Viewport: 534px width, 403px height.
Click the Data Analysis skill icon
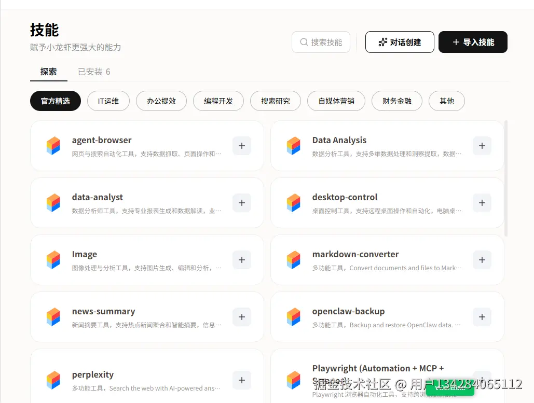pyautogui.click(x=294, y=146)
